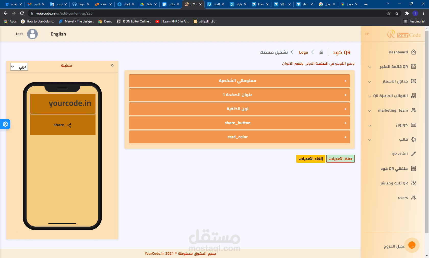Open the Logo breadcrumb item

[x=303, y=52]
